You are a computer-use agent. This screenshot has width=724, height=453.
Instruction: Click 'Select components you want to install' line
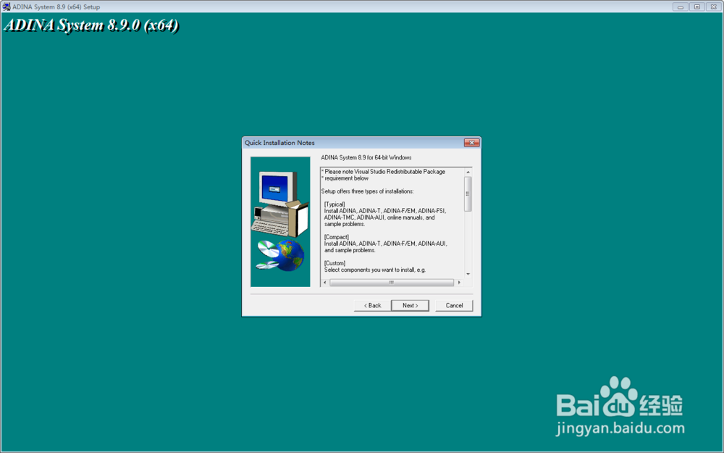tap(375, 270)
